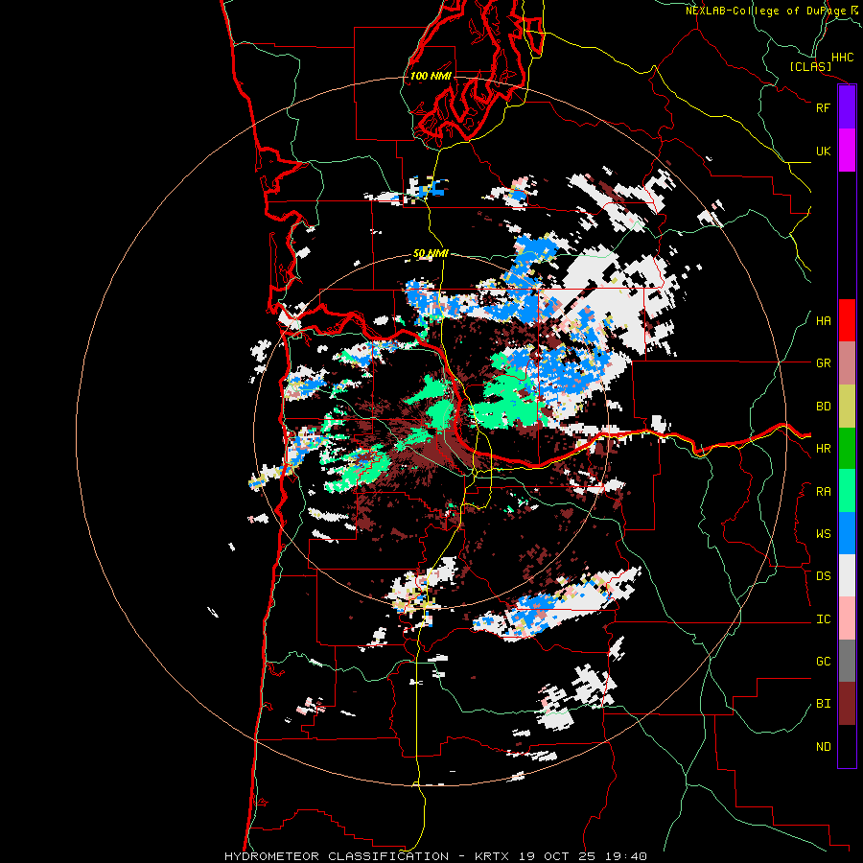The image size is (863, 863).
Task: Click the '[CLAS]' units label
Action: click(810, 66)
